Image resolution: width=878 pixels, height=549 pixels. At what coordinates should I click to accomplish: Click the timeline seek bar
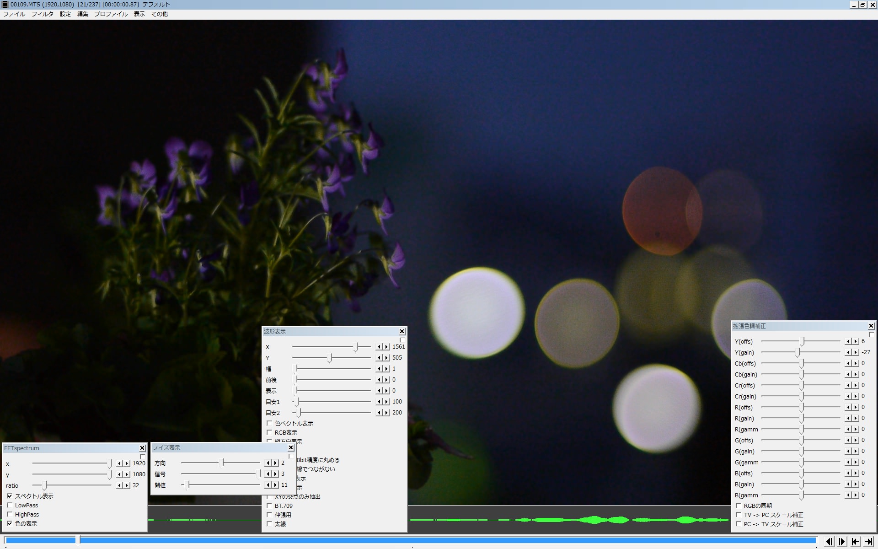coord(412,540)
